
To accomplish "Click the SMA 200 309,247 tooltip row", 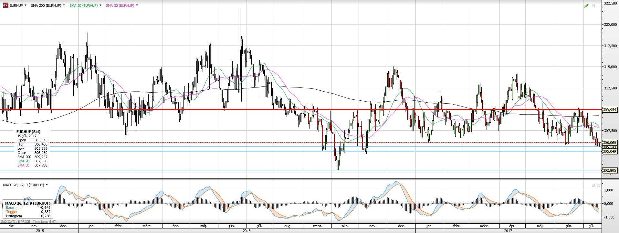I will click(32, 157).
